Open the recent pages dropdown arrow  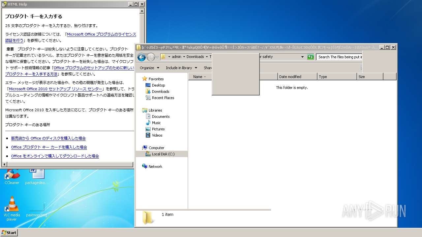click(x=157, y=57)
